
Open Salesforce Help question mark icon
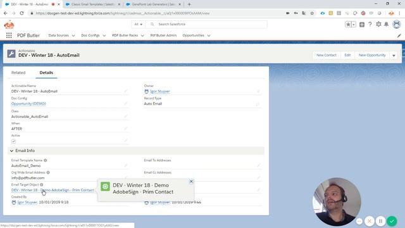point(370,24)
